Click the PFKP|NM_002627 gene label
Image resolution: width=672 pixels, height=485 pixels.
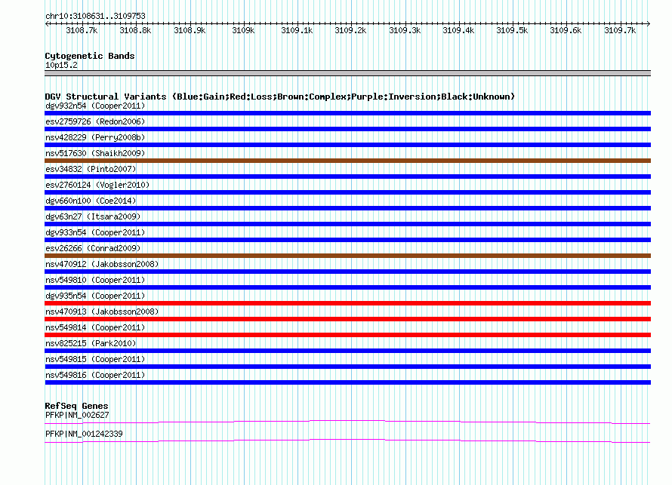tap(77, 415)
